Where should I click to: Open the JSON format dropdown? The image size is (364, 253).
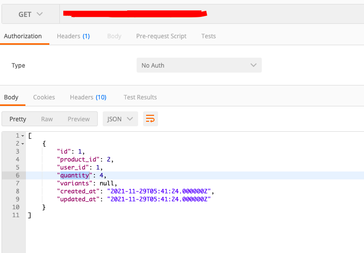120,119
